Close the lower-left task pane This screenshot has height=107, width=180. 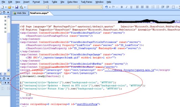click(8, 78)
